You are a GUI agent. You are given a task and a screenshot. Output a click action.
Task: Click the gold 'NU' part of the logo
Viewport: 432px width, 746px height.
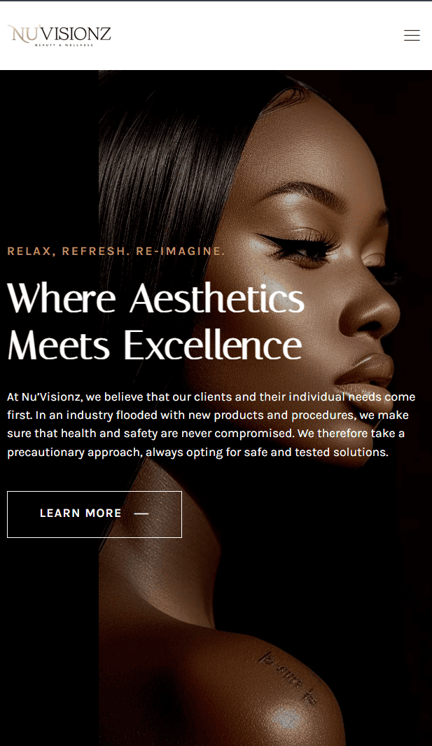[x=25, y=34]
